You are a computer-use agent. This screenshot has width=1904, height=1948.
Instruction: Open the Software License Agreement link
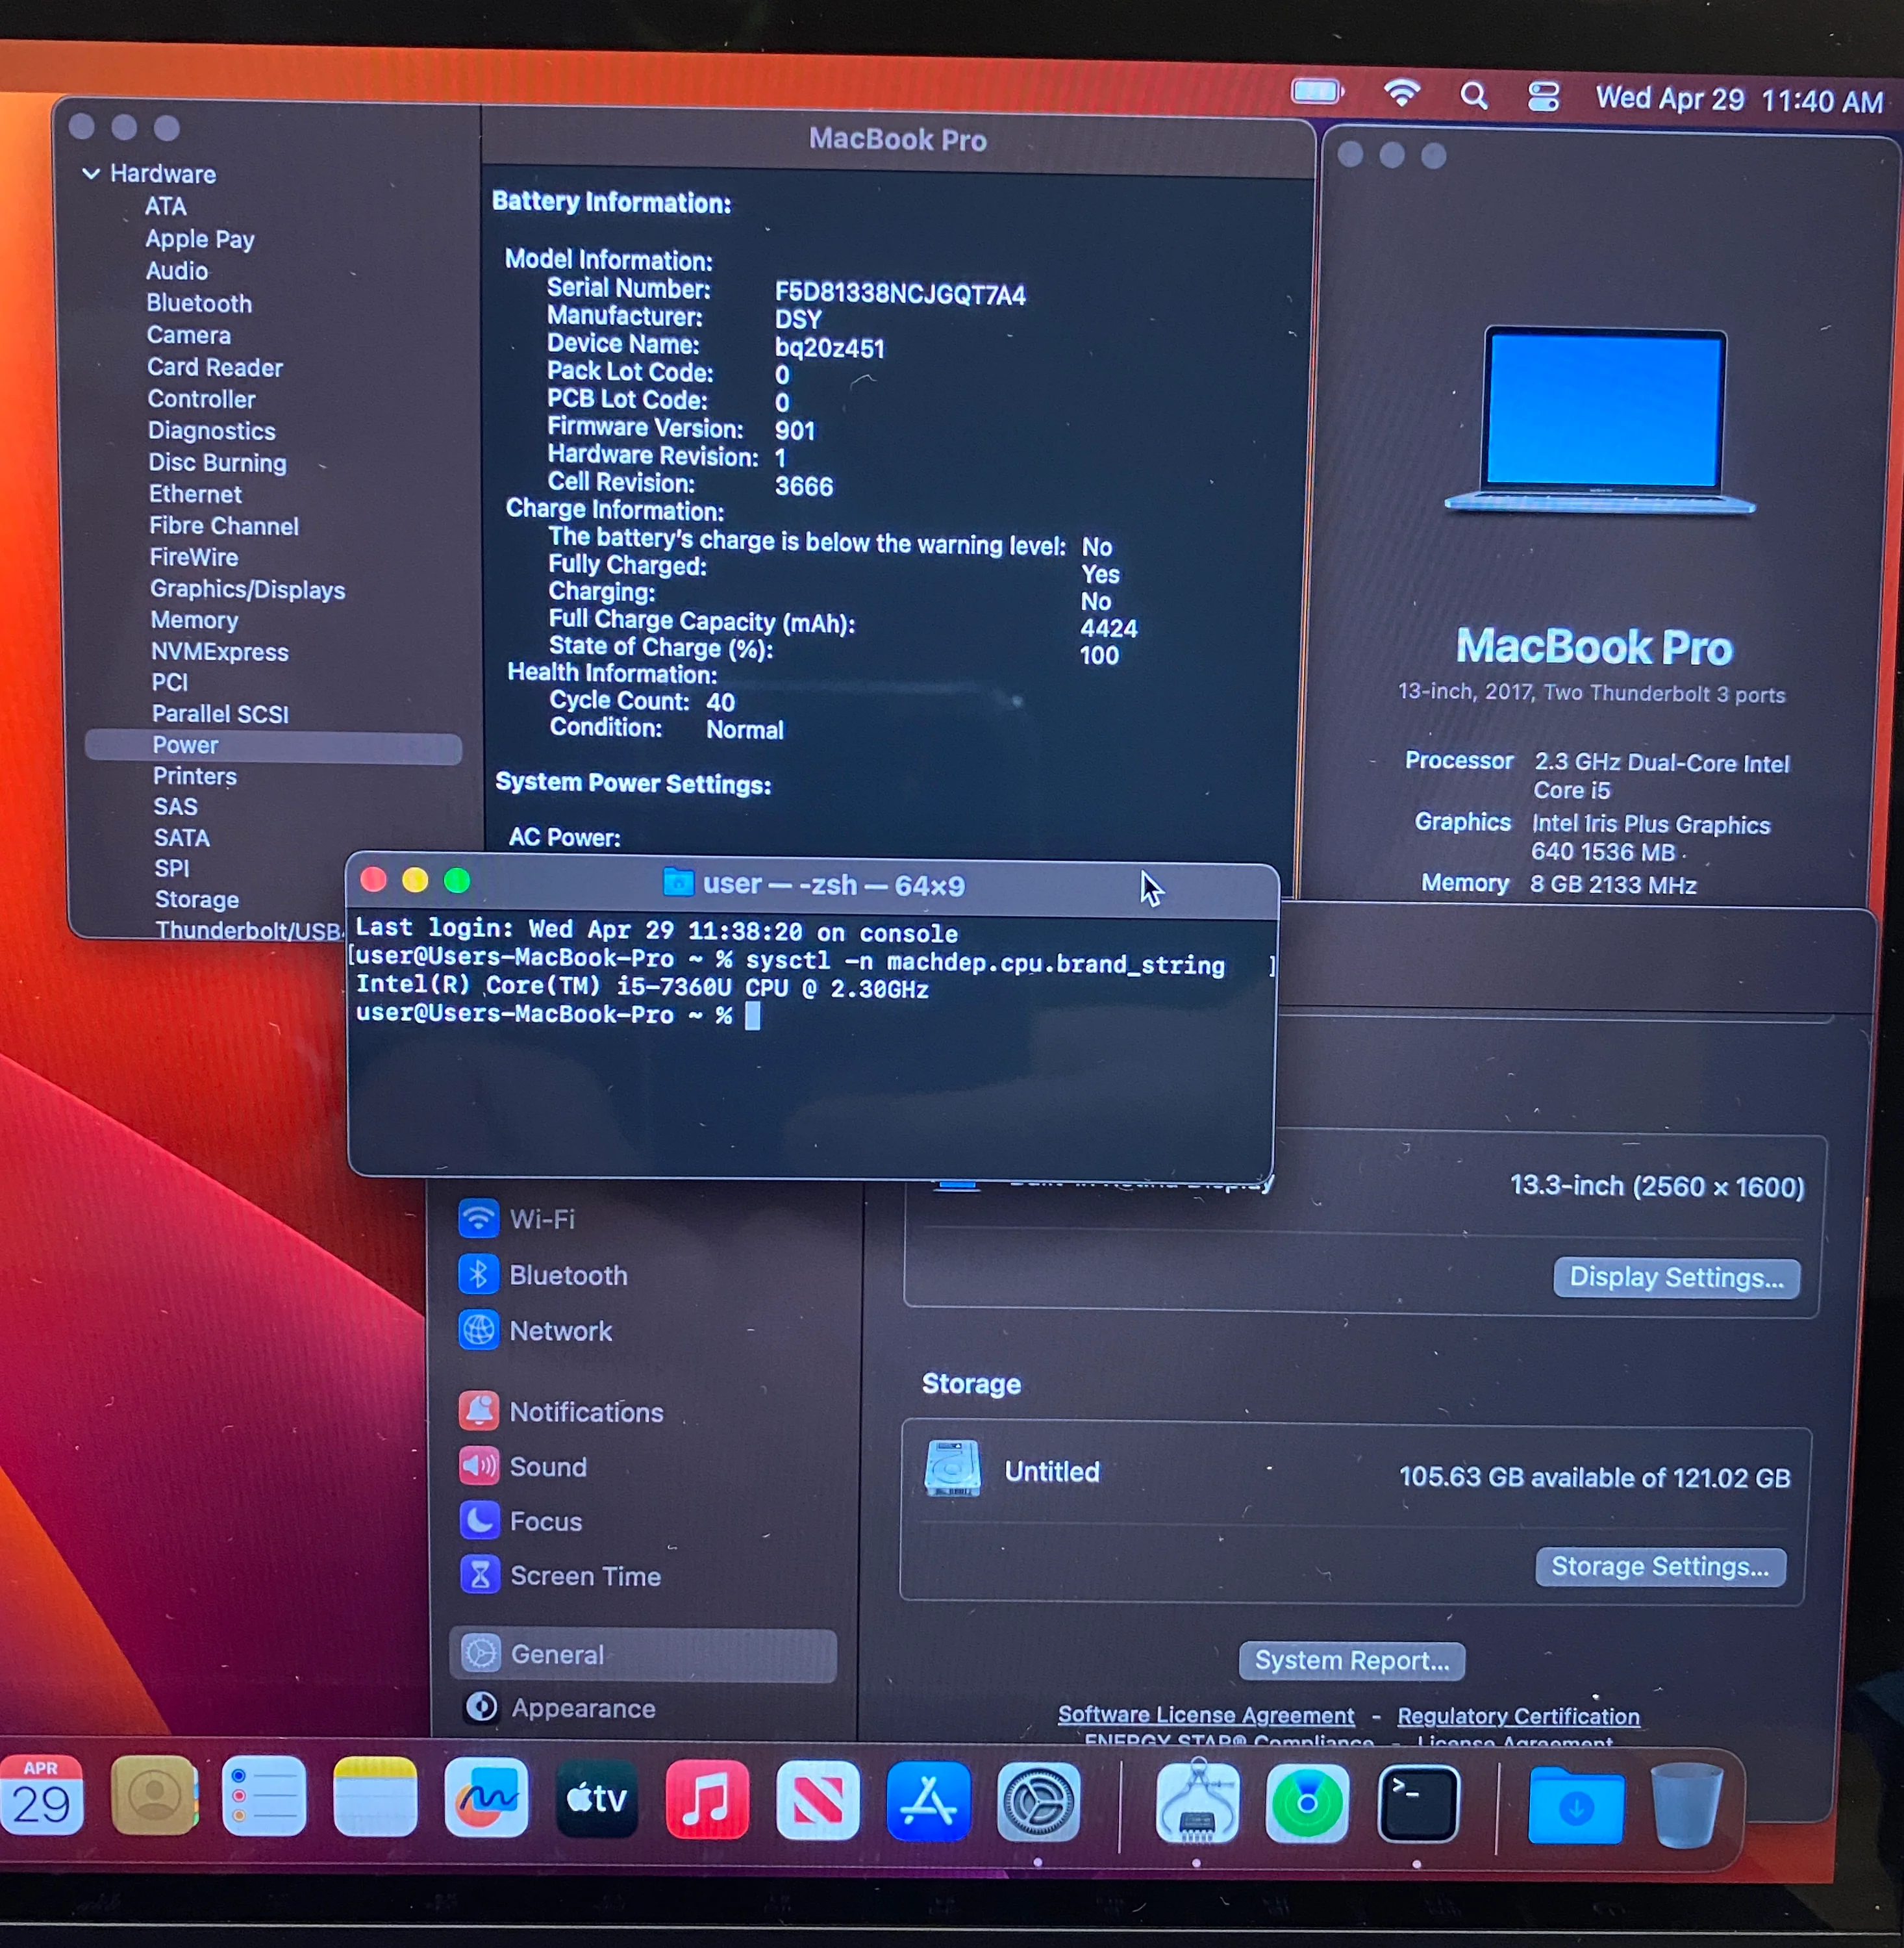click(x=1206, y=1715)
